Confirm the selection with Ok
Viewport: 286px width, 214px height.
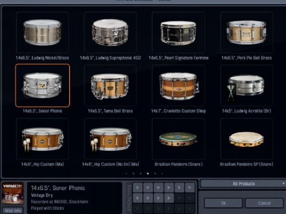click(223, 203)
